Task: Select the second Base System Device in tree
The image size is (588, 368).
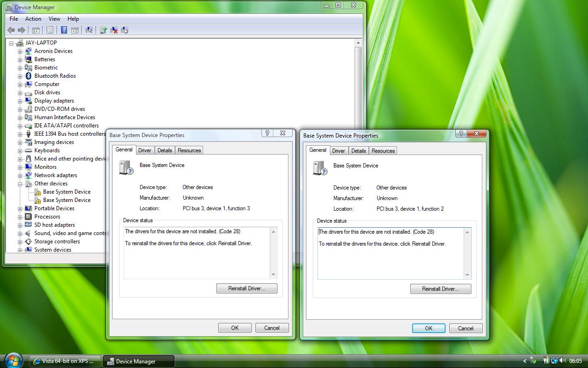Action: pyautogui.click(x=67, y=200)
